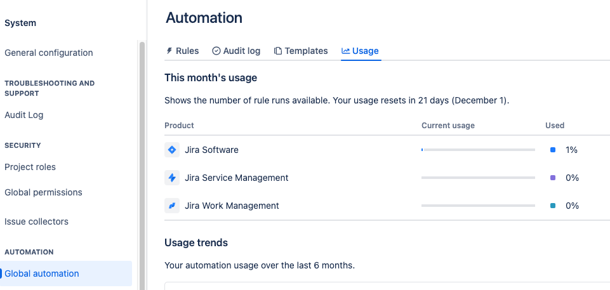Open Global permissions page

click(43, 192)
